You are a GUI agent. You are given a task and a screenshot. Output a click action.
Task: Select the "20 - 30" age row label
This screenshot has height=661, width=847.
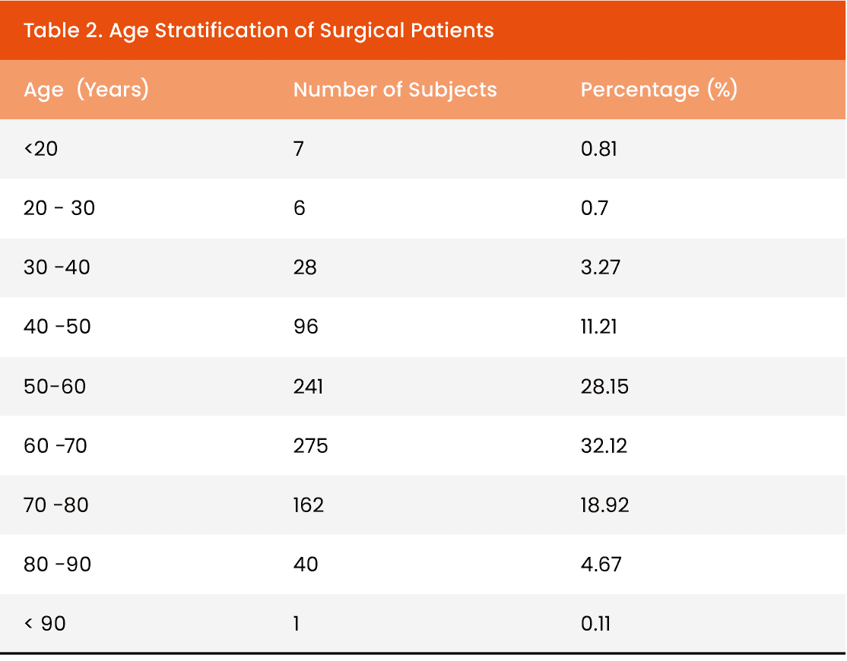[59, 207]
